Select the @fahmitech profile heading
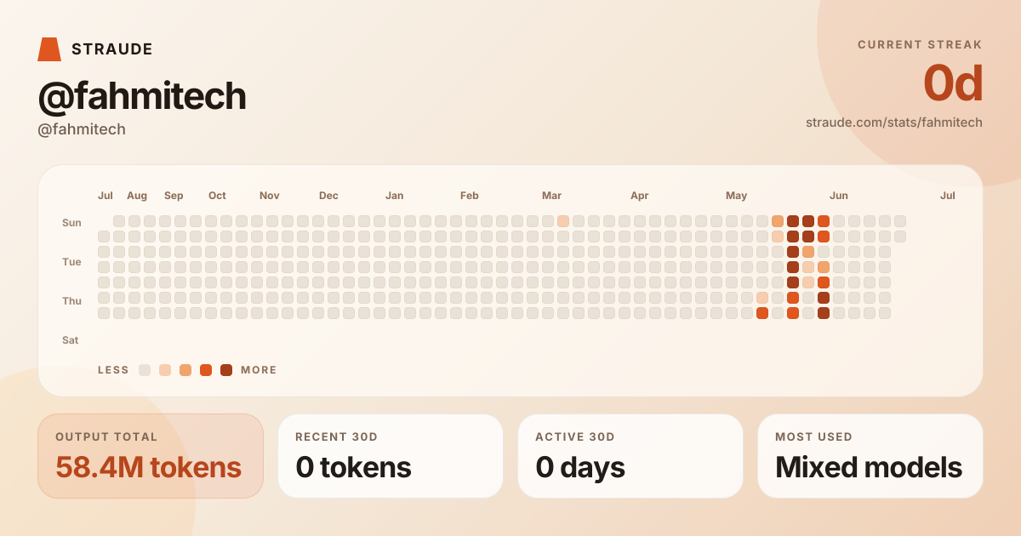Viewport: 1021px width, 536px height. coord(142,97)
